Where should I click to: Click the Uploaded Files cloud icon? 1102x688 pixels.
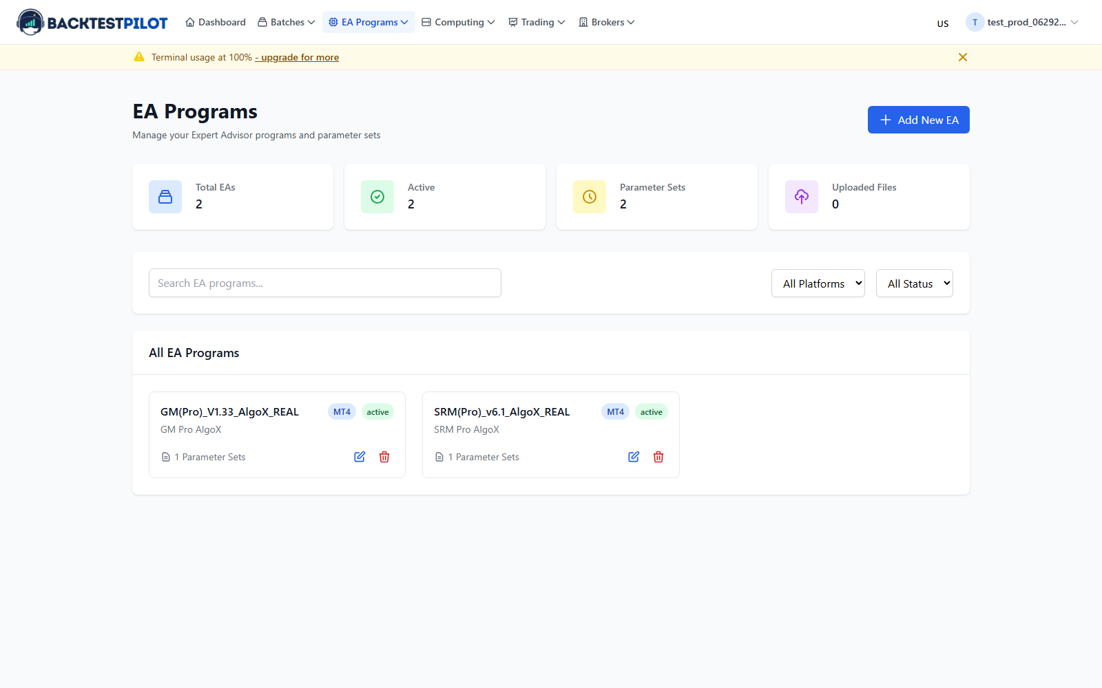(802, 197)
